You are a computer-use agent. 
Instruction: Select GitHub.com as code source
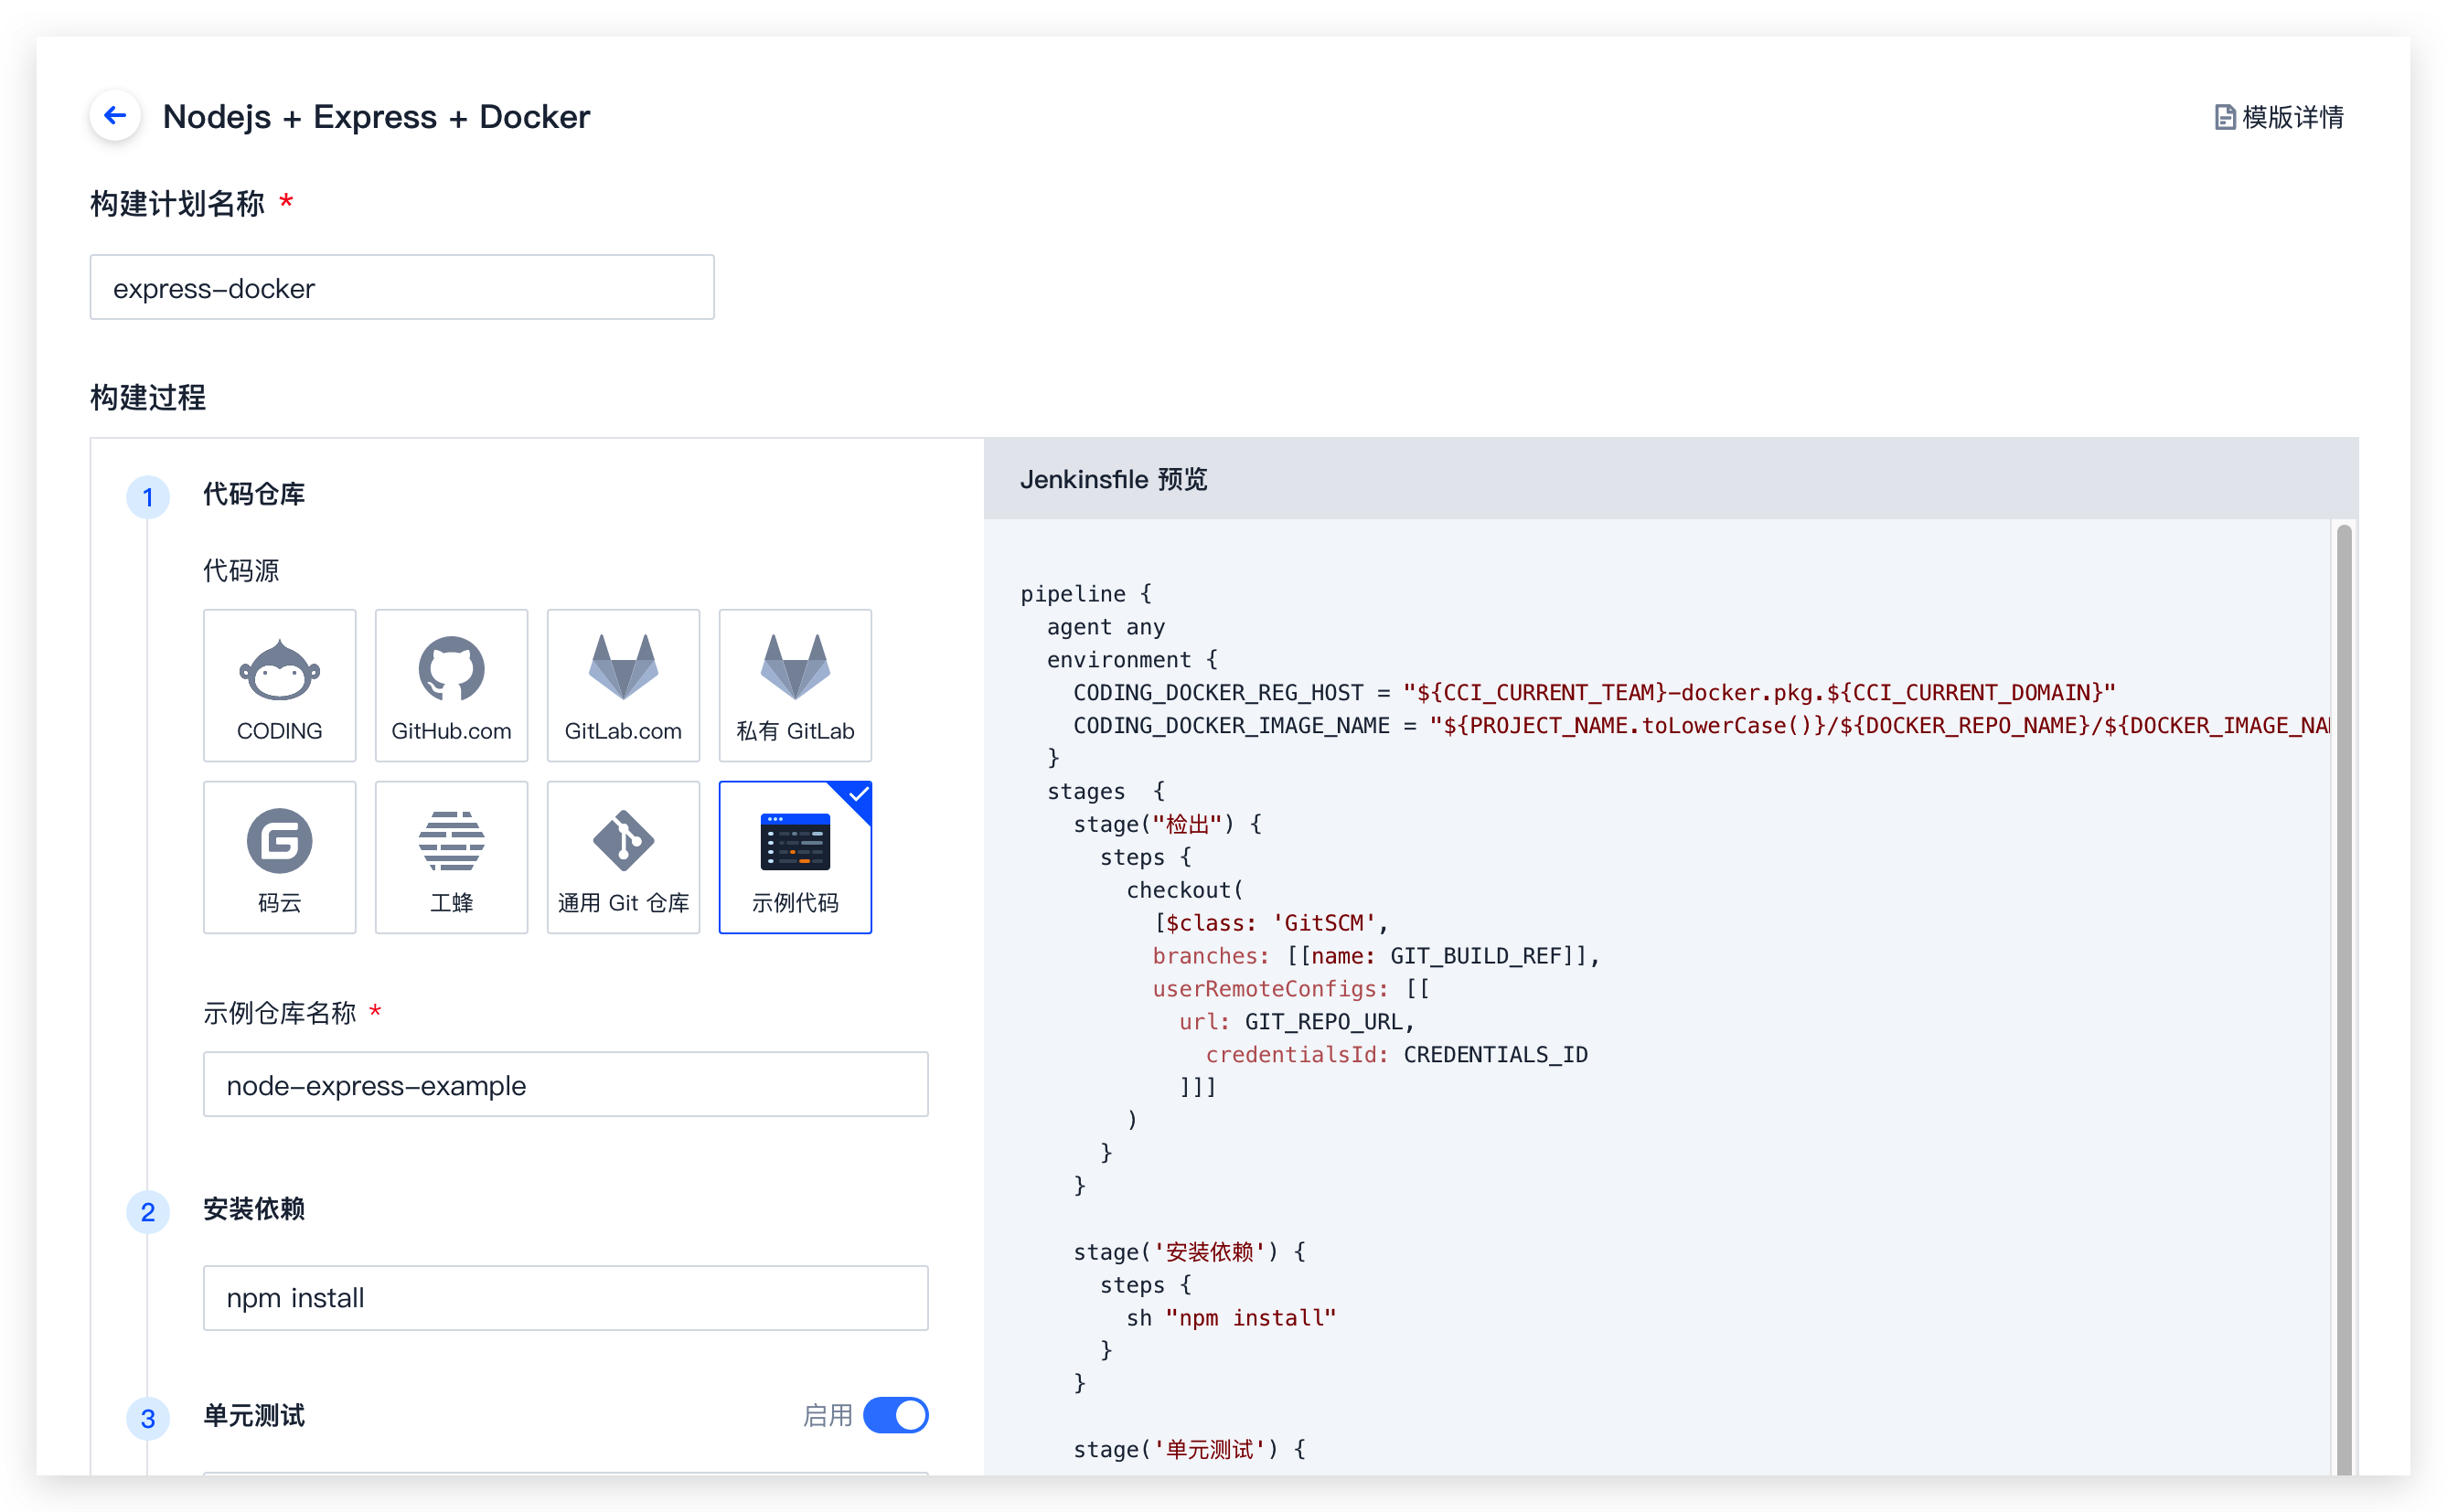(x=452, y=686)
